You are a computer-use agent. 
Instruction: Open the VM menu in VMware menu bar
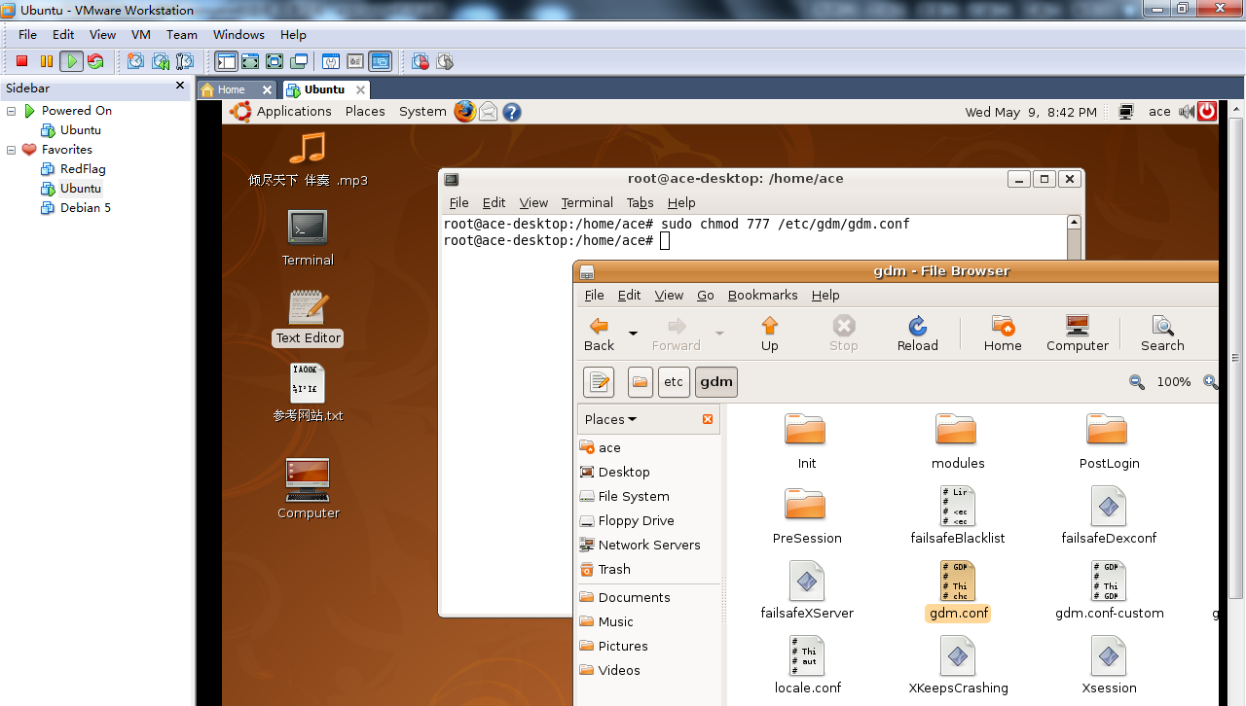[141, 34]
